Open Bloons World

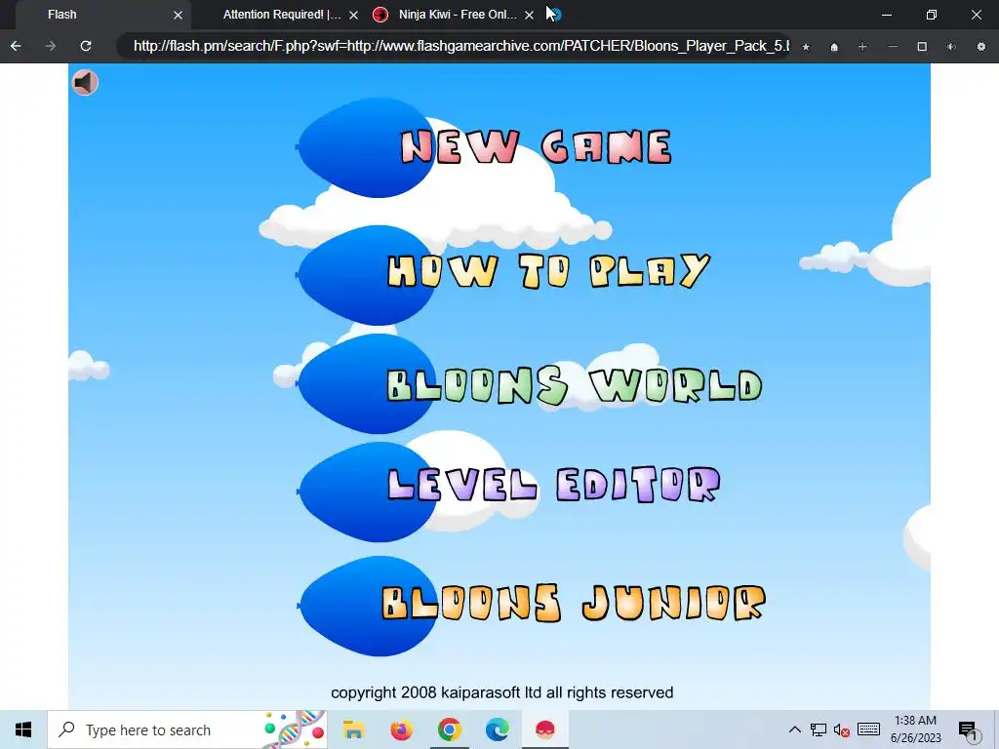tap(574, 385)
